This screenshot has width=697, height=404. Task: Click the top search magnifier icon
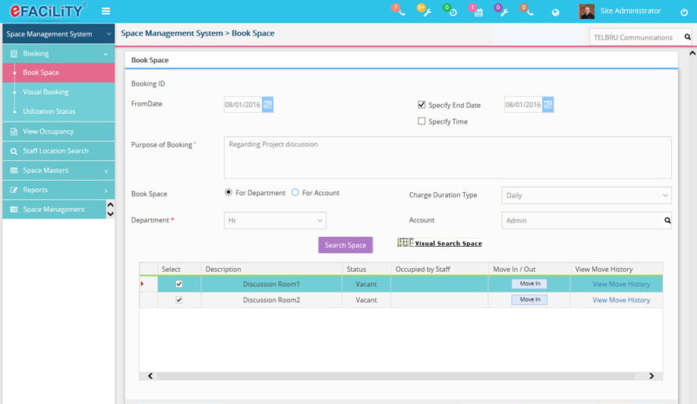coord(687,37)
